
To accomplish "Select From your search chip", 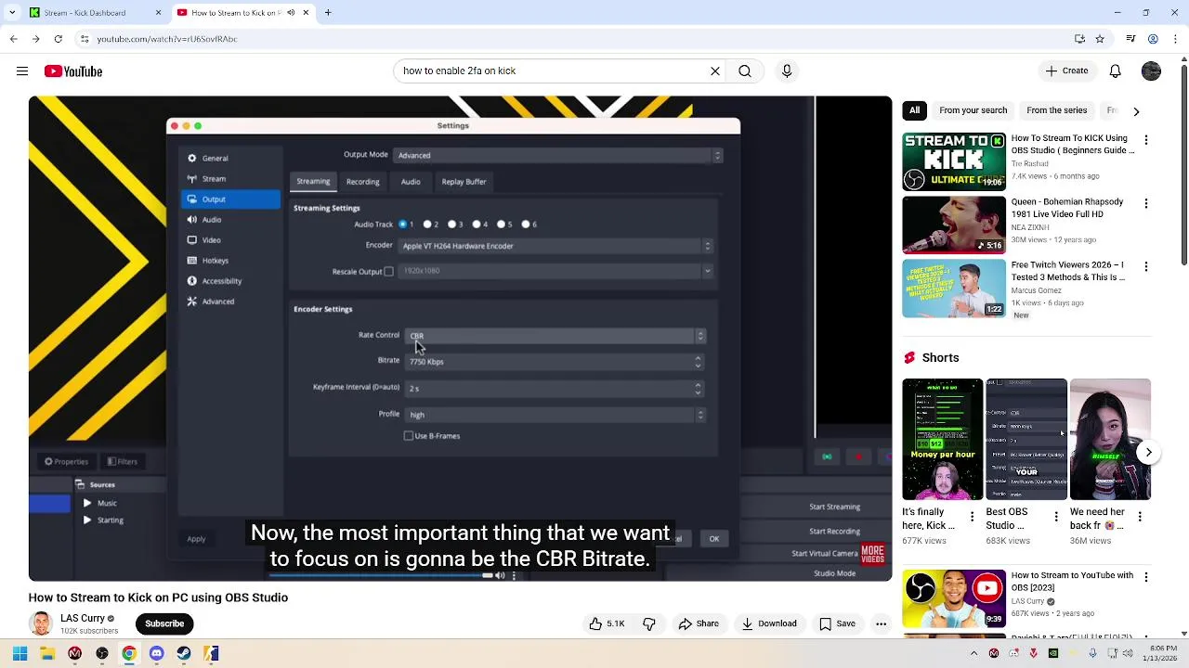I will pos(973,110).
